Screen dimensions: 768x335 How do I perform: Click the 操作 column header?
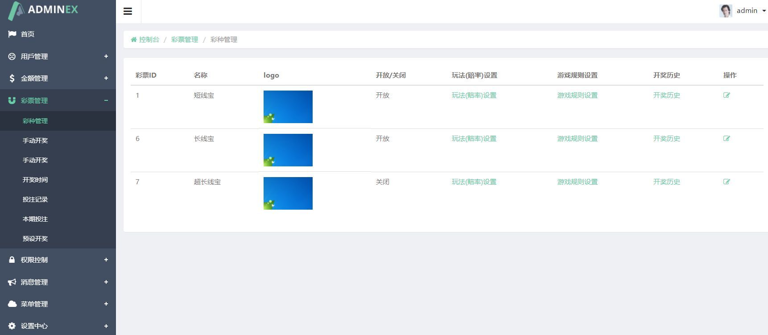pyautogui.click(x=730, y=75)
